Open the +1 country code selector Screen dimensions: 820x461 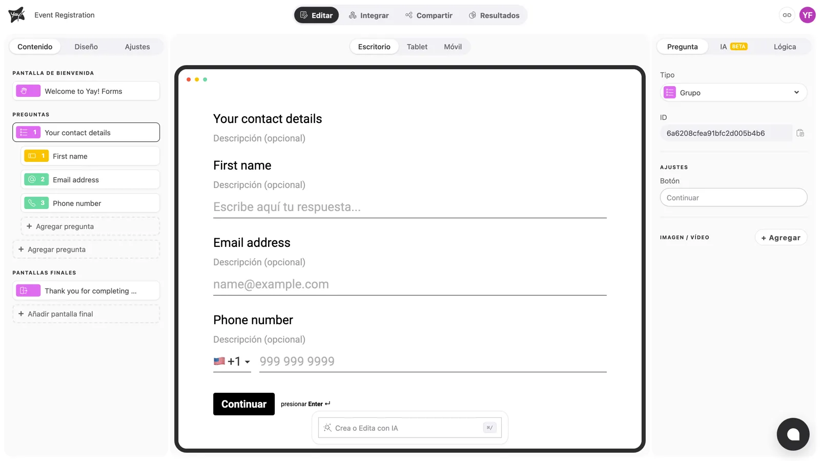coord(232,362)
